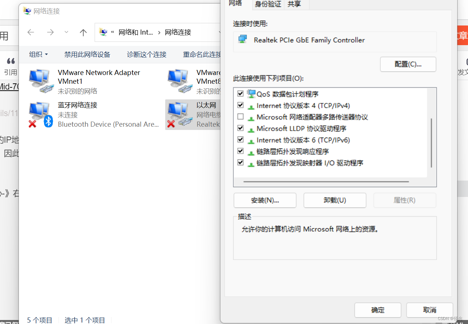Click the Realtek PCIe GbE controller icon

pos(243,39)
